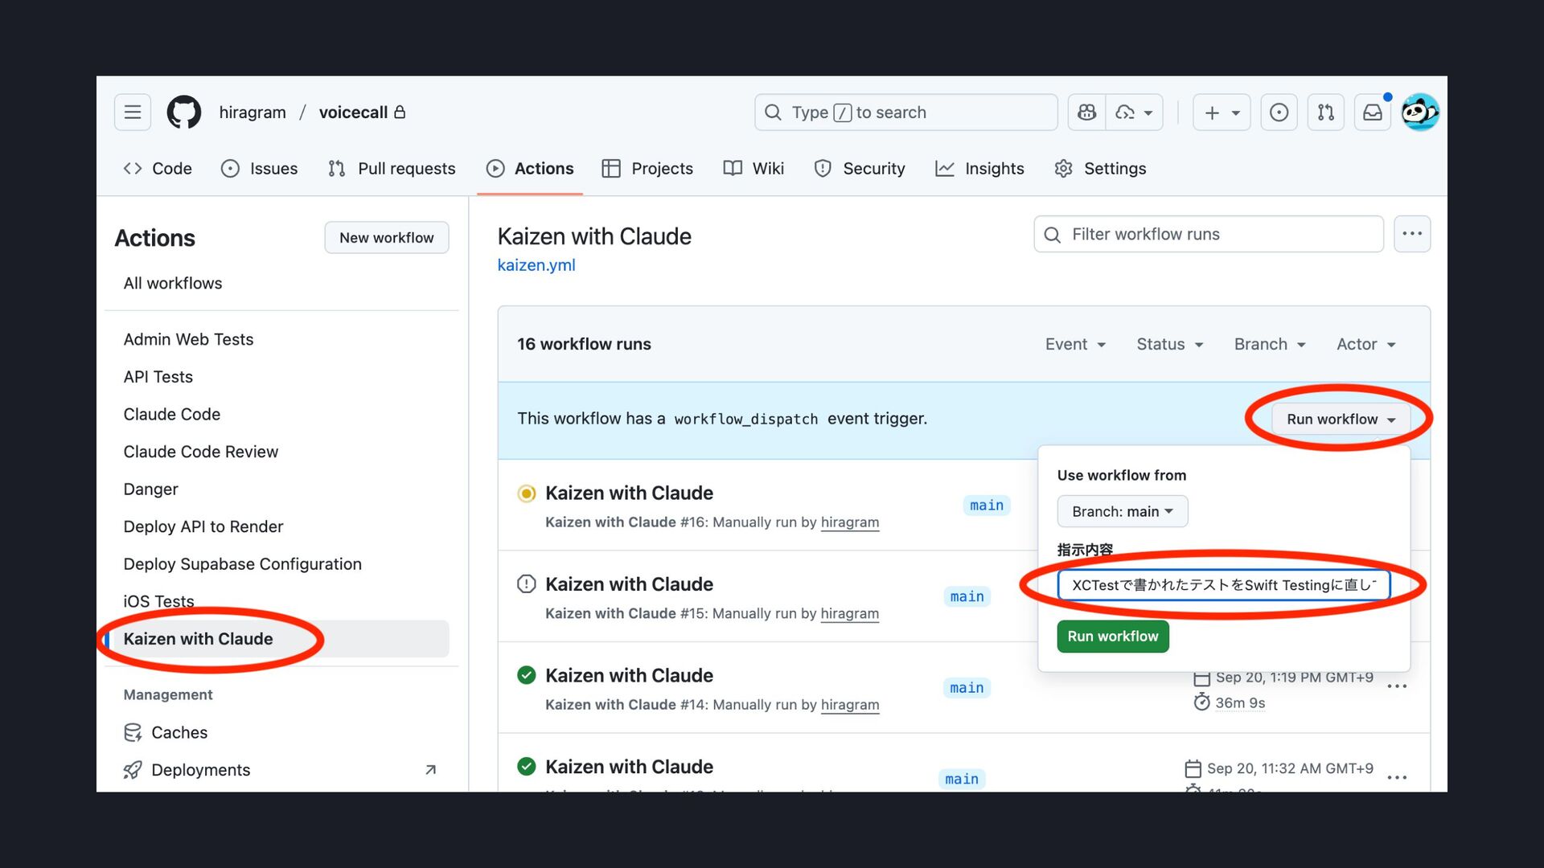Switch to the Security tab
The height and width of the screenshot is (868, 1544).
click(860, 169)
